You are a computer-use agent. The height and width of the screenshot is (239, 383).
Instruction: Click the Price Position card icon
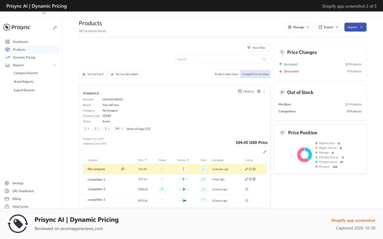point(282,133)
